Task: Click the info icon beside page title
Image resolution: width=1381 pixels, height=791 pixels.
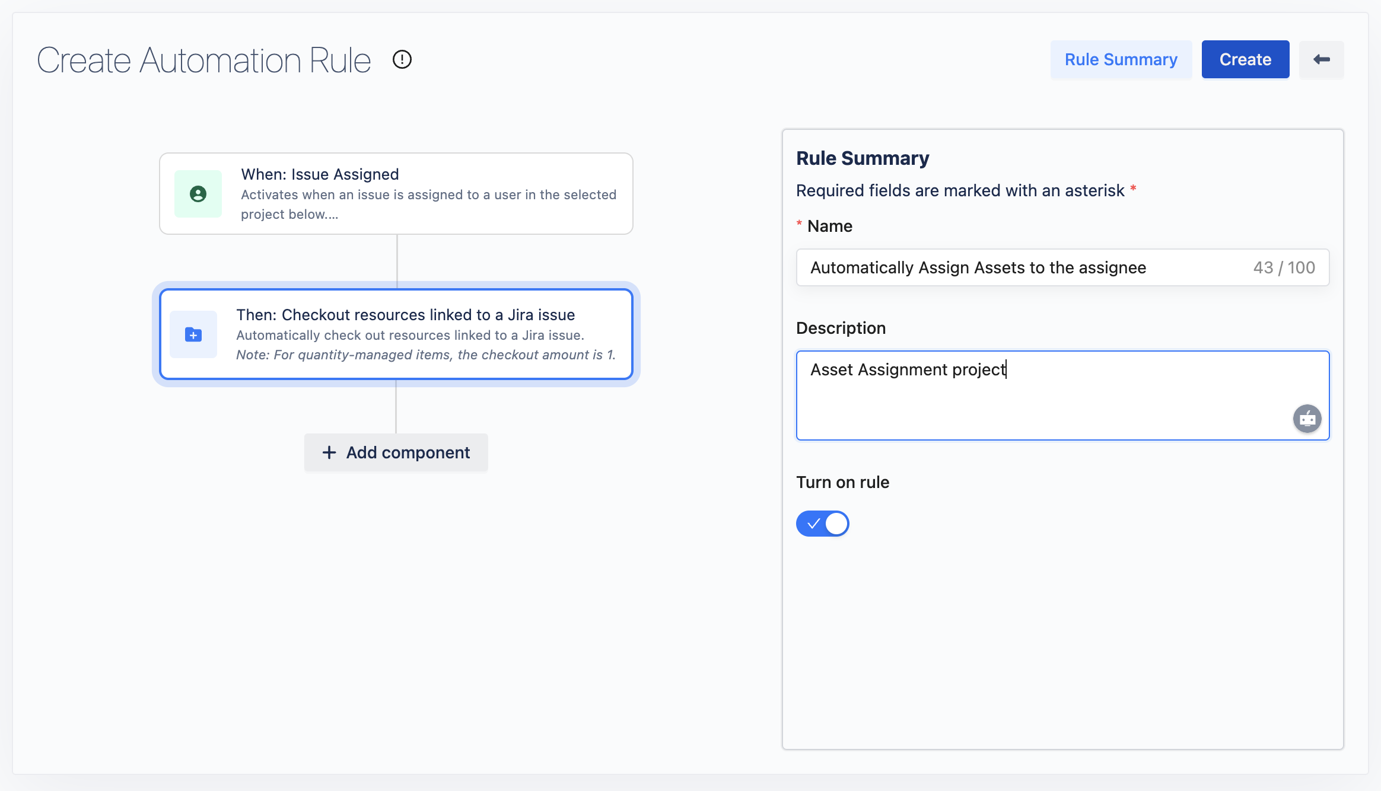Action: [402, 59]
